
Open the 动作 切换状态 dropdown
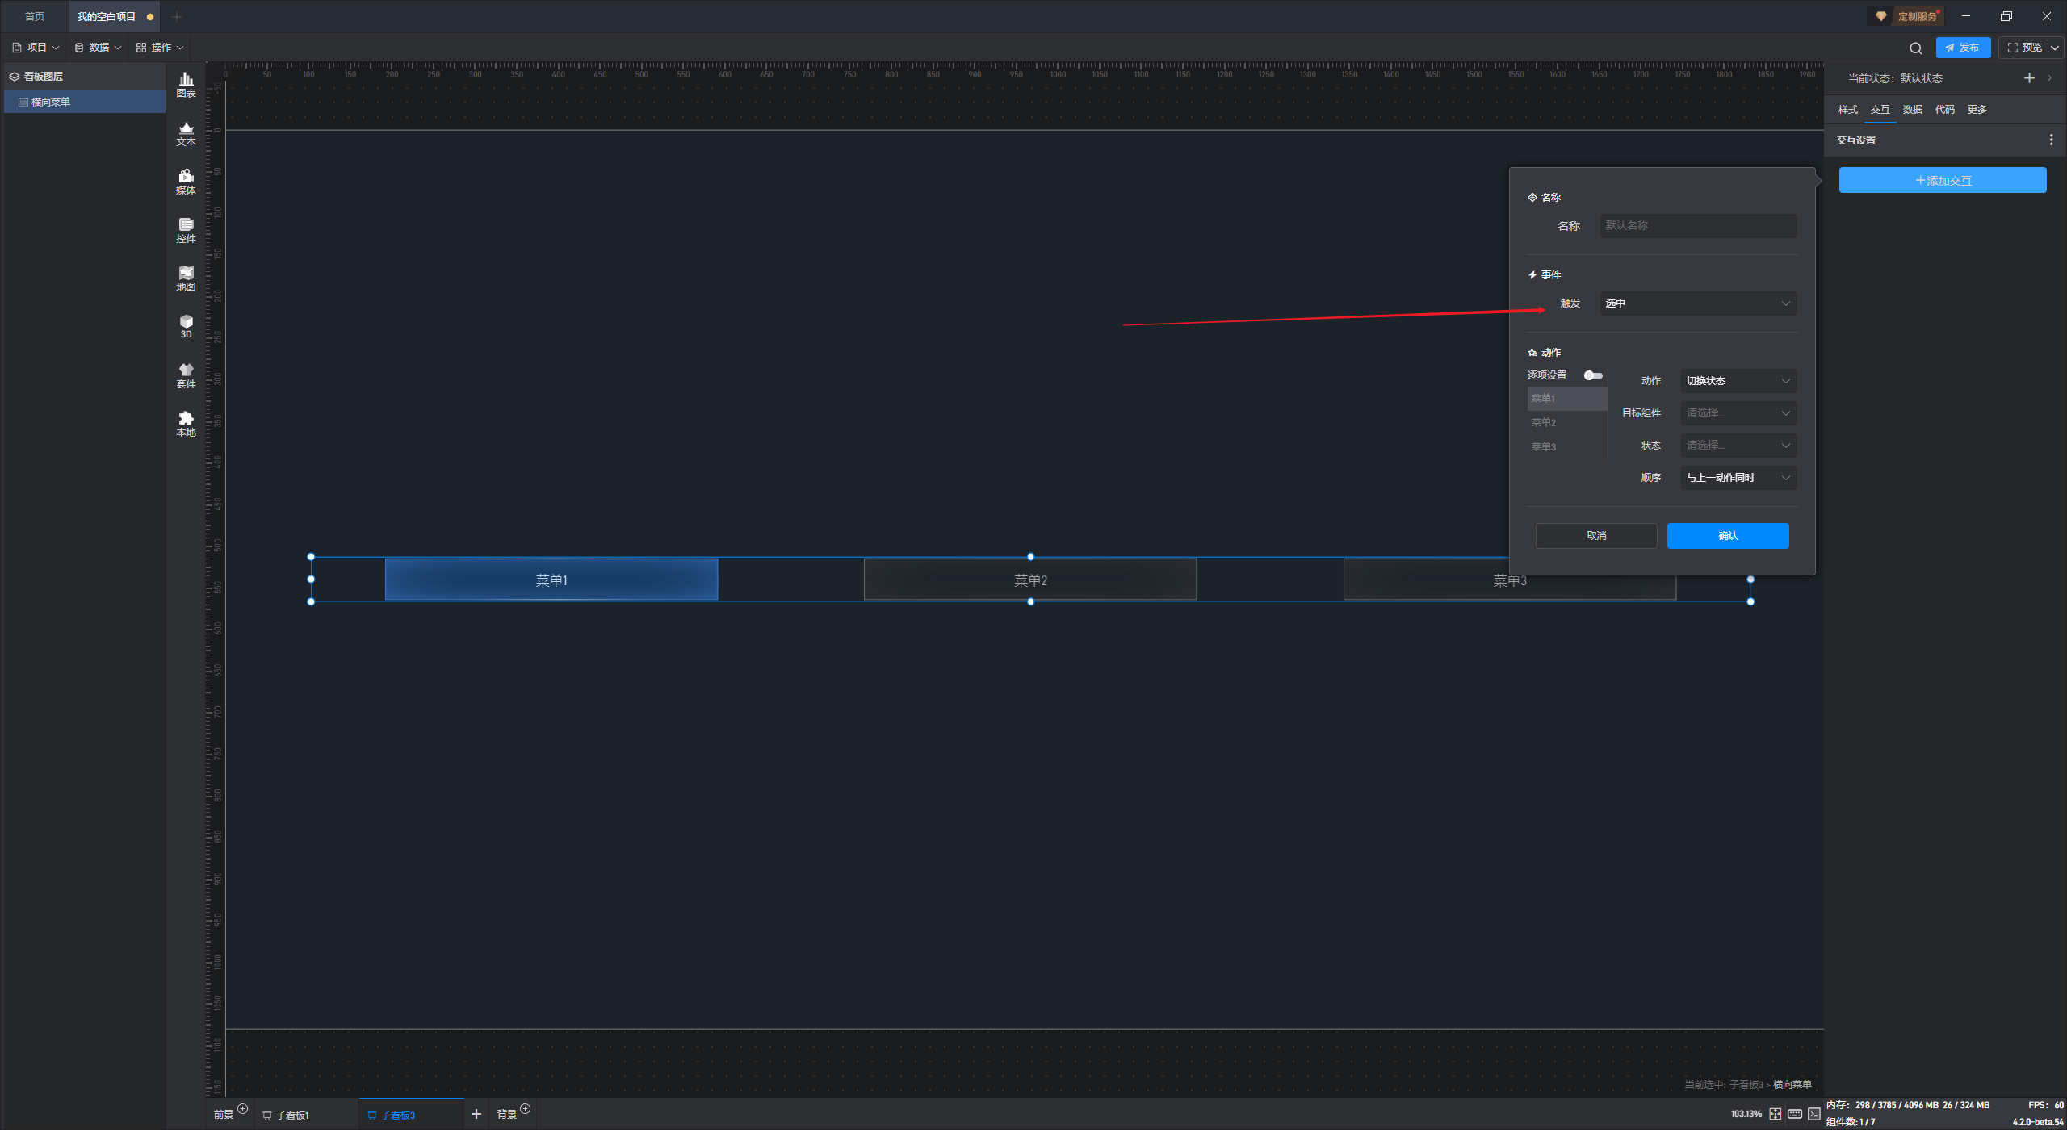point(1738,381)
